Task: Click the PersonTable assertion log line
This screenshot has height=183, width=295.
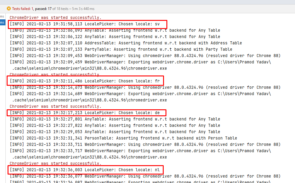Action: tap(123, 138)
